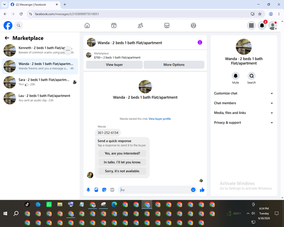Viewport: 284px width, 227px height.
Task: Go back in browser history
Action: click(5, 14)
